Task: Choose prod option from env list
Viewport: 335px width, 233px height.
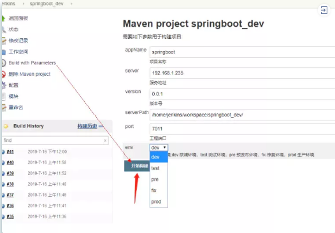Action: 159,202
